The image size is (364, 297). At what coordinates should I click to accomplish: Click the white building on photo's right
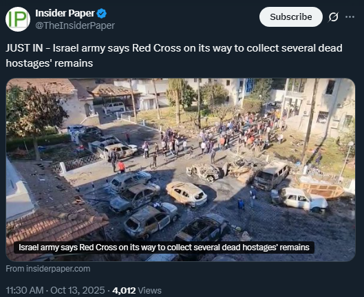(321, 107)
